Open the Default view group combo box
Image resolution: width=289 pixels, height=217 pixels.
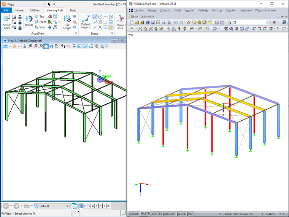(52, 206)
